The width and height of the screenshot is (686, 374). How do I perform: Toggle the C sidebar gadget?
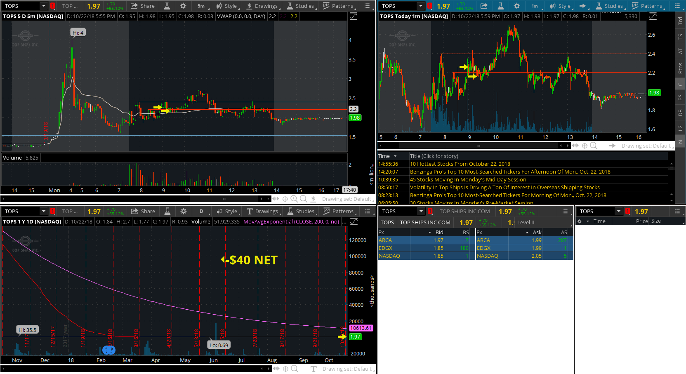point(680,85)
